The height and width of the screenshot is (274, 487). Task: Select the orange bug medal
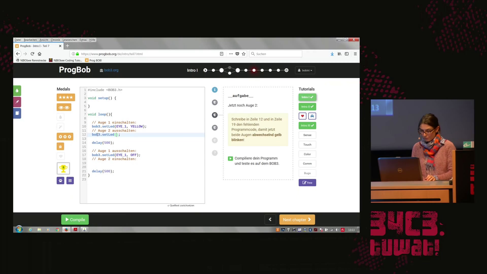pos(60,146)
